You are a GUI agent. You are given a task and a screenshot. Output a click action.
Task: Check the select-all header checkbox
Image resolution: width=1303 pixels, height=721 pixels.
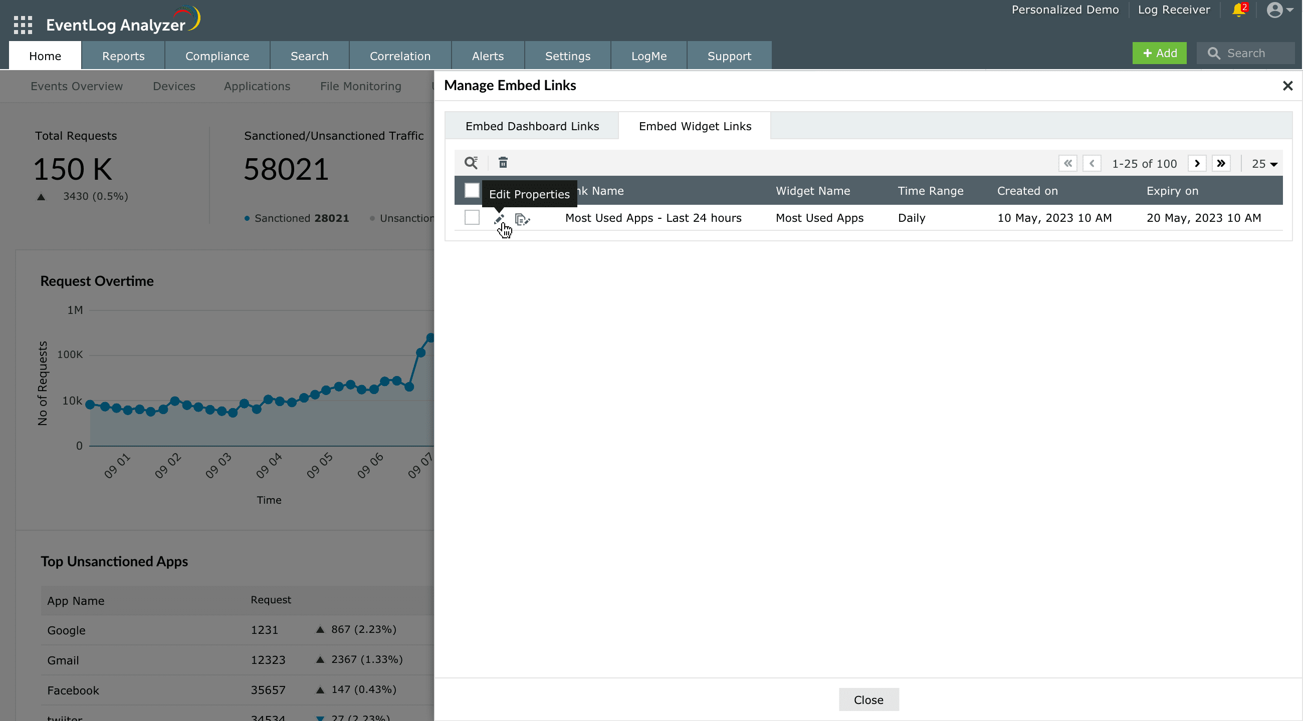(x=472, y=190)
